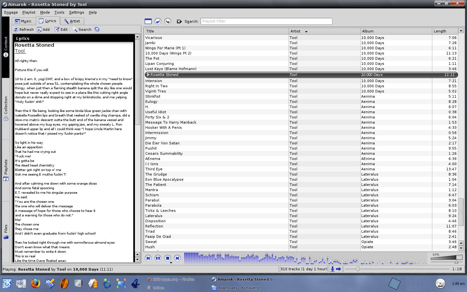Viewport: 467px width, 292px height.
Task: Pause the current playback
Action: [x=158, y=258]
